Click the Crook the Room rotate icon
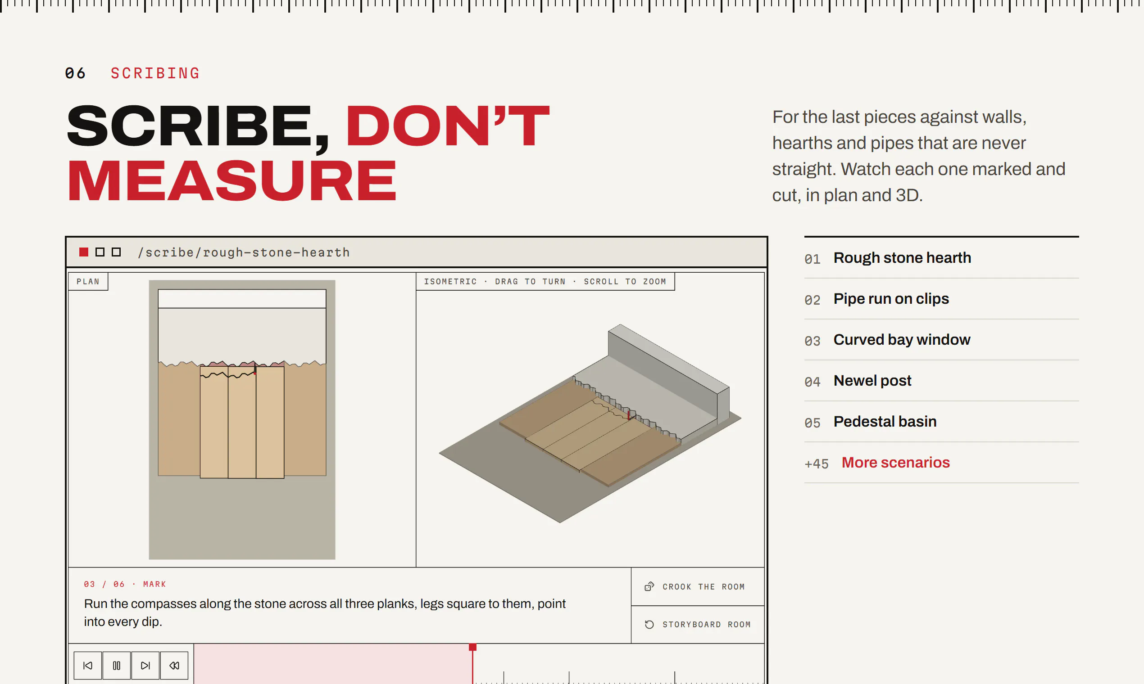This screenshot has height=684, width=1144. [649, 586]
